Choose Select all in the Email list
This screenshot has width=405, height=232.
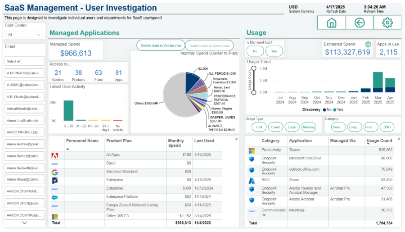pos(25,61)
